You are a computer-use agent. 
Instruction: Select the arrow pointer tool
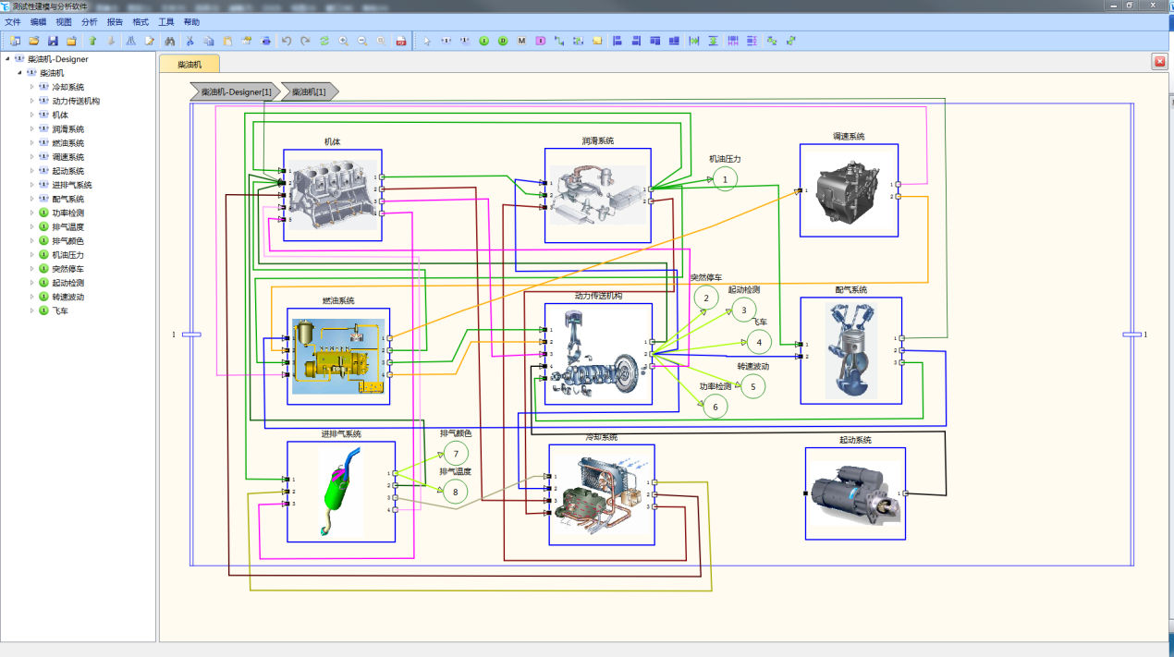pyautogui.click(x=426, y=41)
